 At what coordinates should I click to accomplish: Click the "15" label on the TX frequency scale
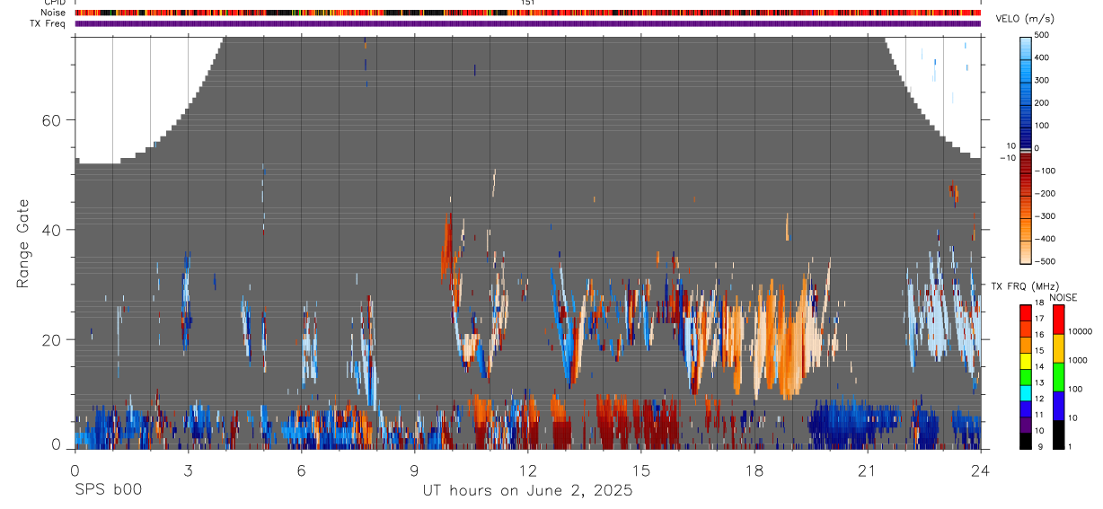1037,350
